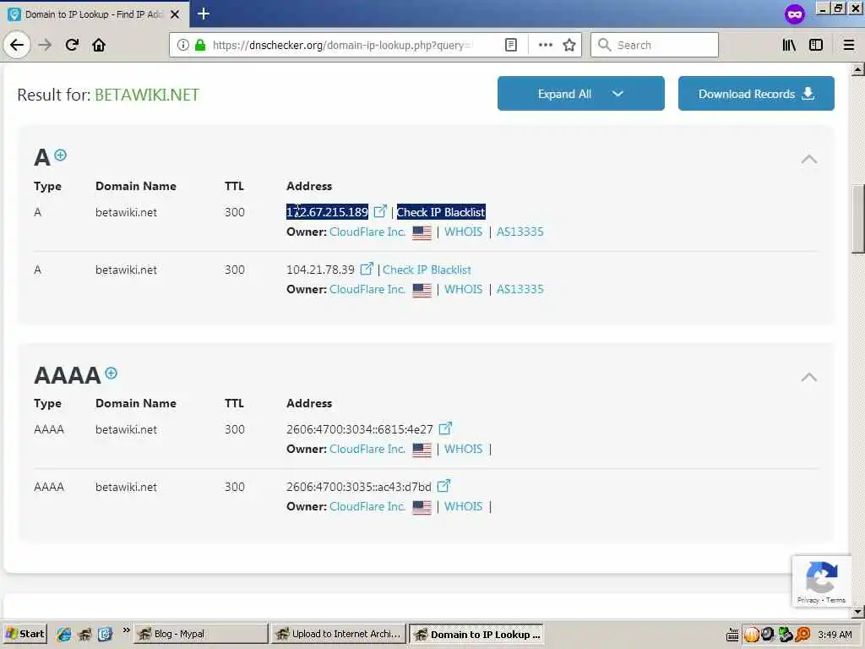Collapse the AAAA records section chevron

(808, 378)
